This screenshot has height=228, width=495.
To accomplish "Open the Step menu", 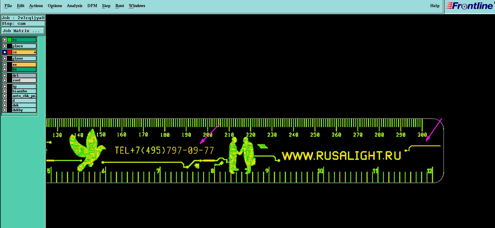I will click(x=106, y=6).
